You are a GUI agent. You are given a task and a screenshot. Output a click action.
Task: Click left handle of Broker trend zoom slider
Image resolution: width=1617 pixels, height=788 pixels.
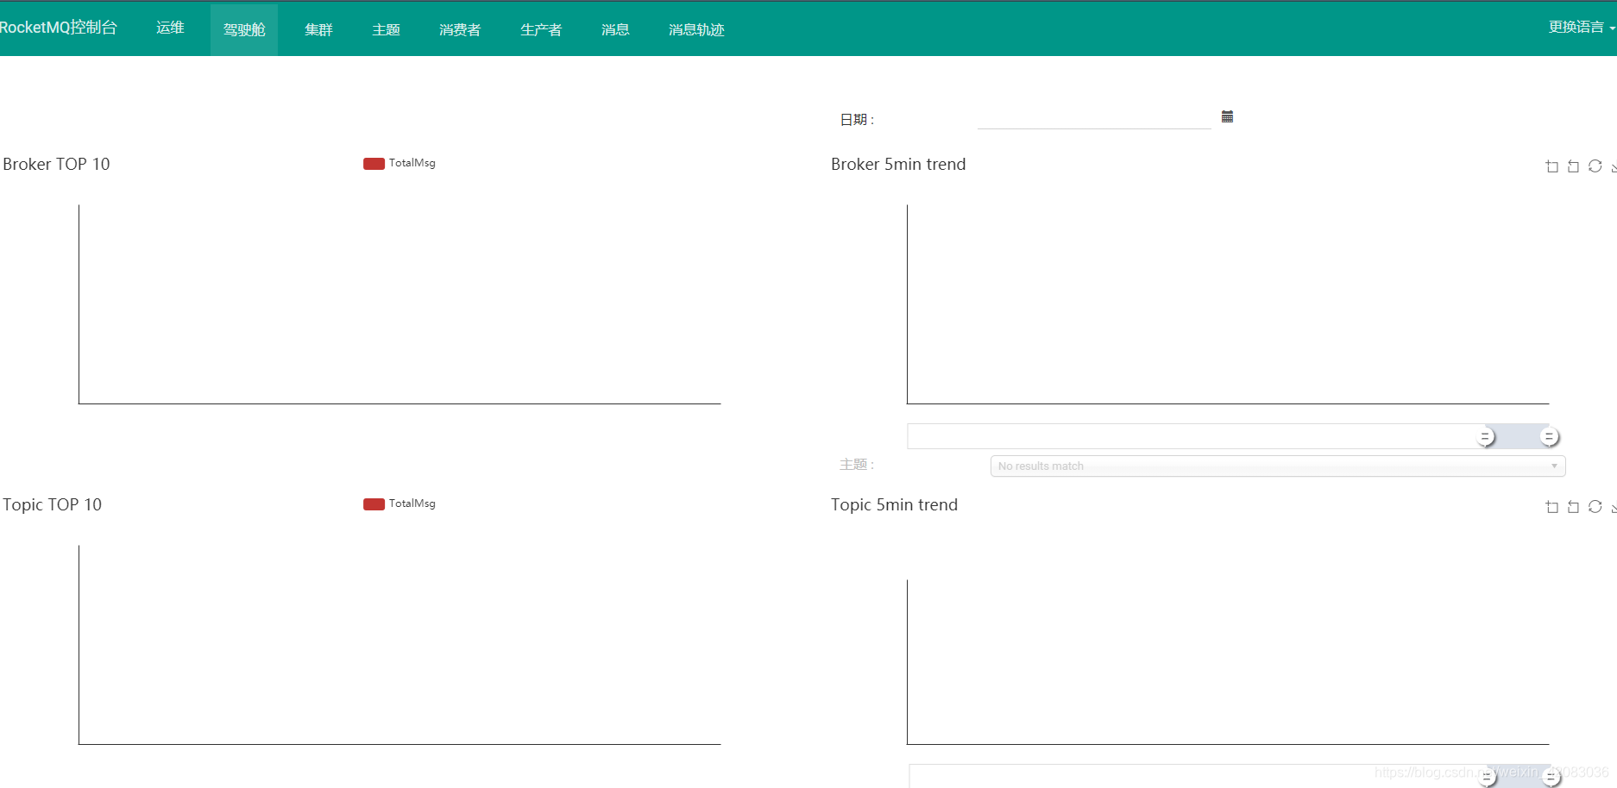click(x=1485, y=437)
